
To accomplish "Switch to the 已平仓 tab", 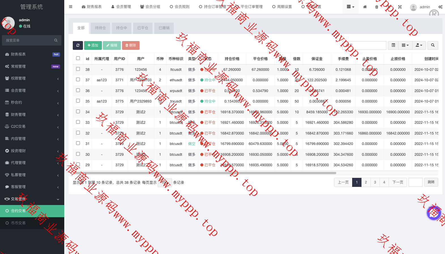I will click(x=143, y=28).
